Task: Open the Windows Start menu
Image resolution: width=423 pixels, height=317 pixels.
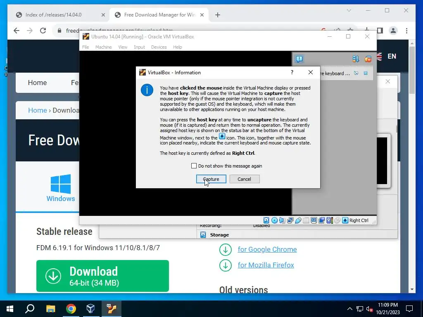Action: (10, 309)
